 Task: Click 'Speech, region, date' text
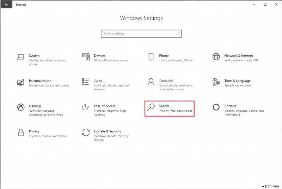coord(237,85)
